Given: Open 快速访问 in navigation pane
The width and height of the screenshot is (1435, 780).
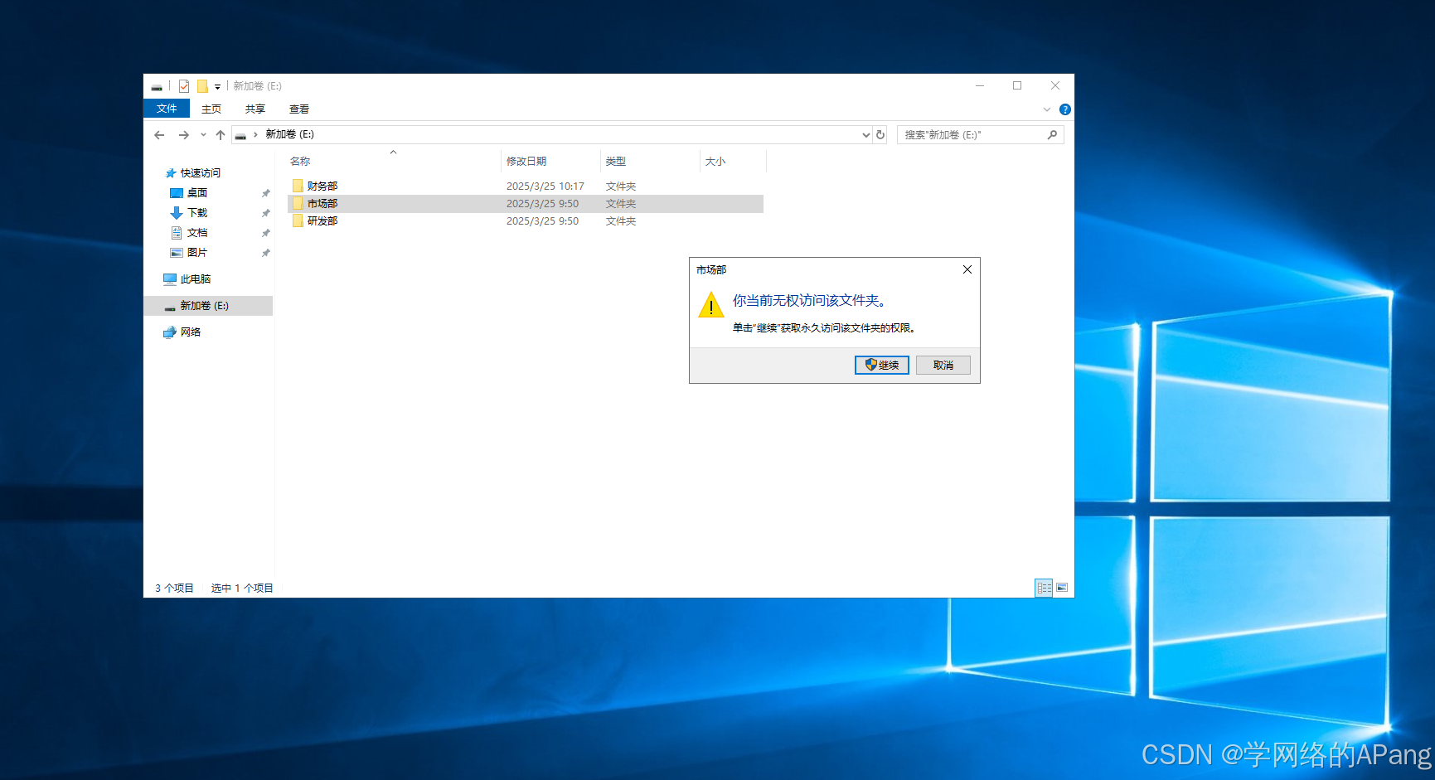Looking at the screenshot, I should pos(201,173).
